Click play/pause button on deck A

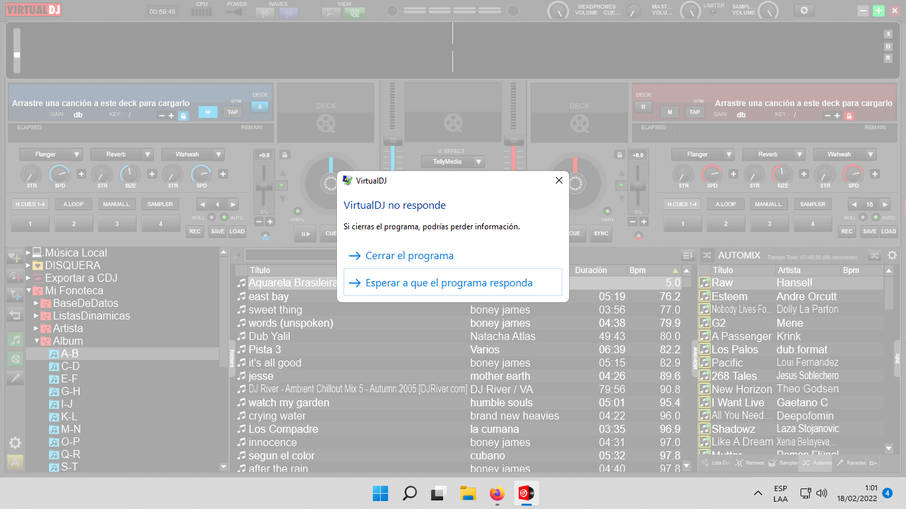point(305,233)
